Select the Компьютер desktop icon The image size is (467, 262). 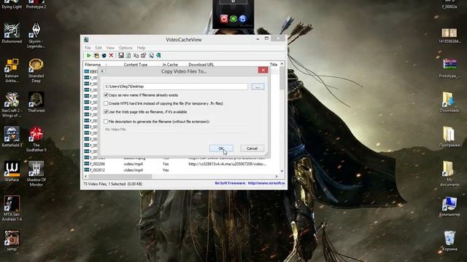click(449, 207)
